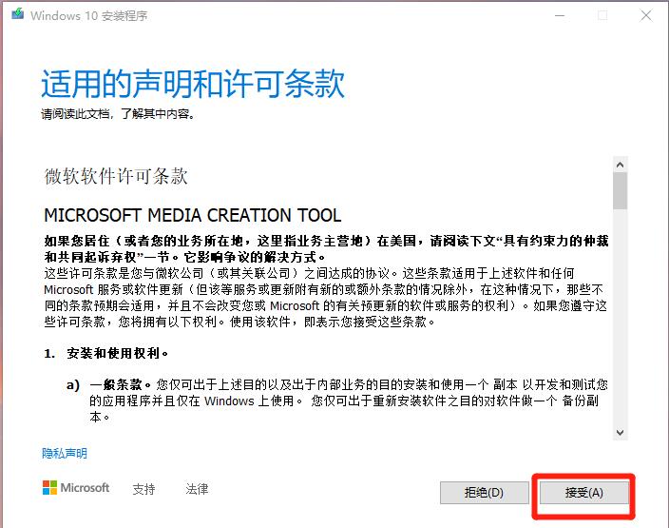Click the text 请阅读此文档,了解其中内容。
Screen dimensions: 669x528
coord(118,114)
